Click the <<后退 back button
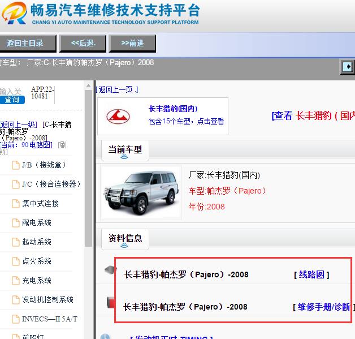355x339 pixels. (x=83, y=43)
